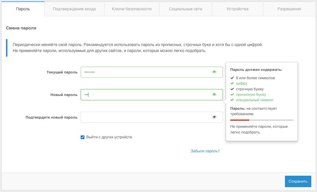317x192 pixels.
Task: Click the "Сохранить" button
Action: [x=298, y=181]
